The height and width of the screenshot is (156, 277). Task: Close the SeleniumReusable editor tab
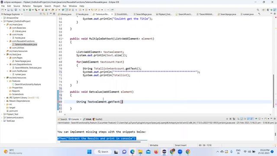click(112, 14)
